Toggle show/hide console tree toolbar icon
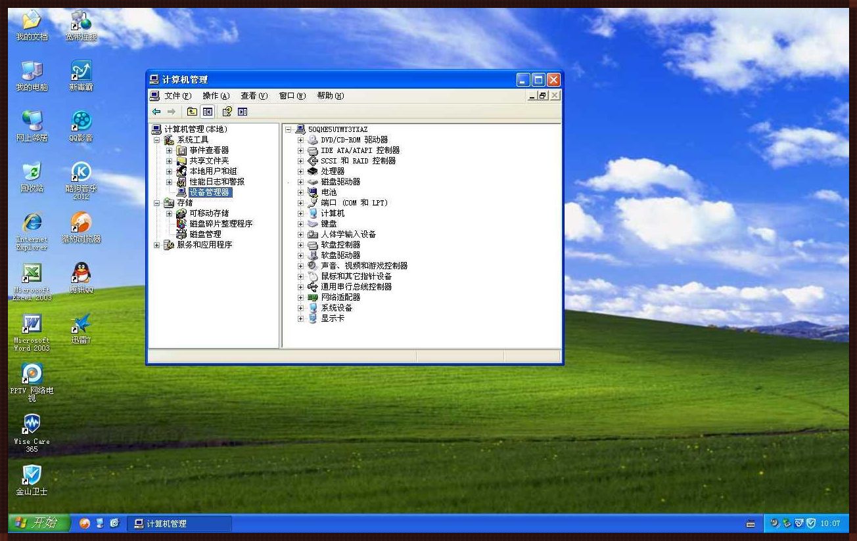The width and height of the screenshot is (857, 541). (208, 112)
